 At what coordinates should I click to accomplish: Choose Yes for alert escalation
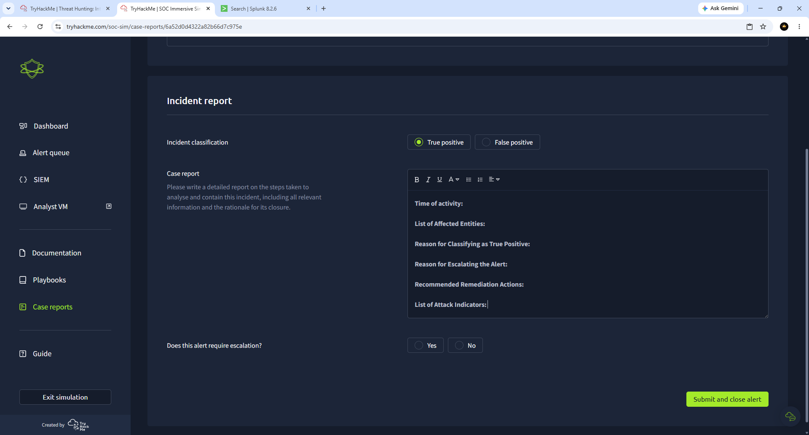point(425,345)
